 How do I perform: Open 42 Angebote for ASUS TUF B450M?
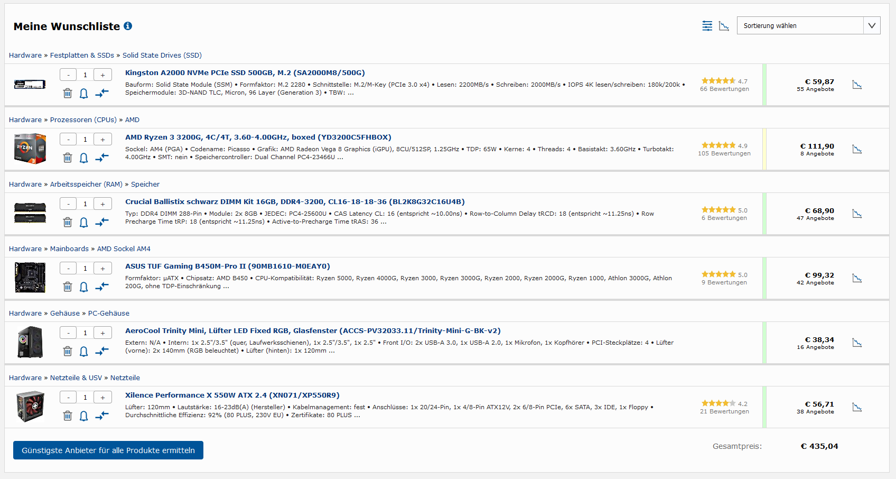[815, 283]
